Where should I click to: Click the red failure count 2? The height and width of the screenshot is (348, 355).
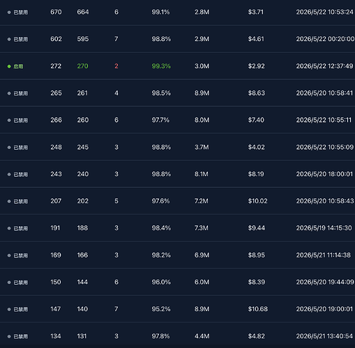116,66
